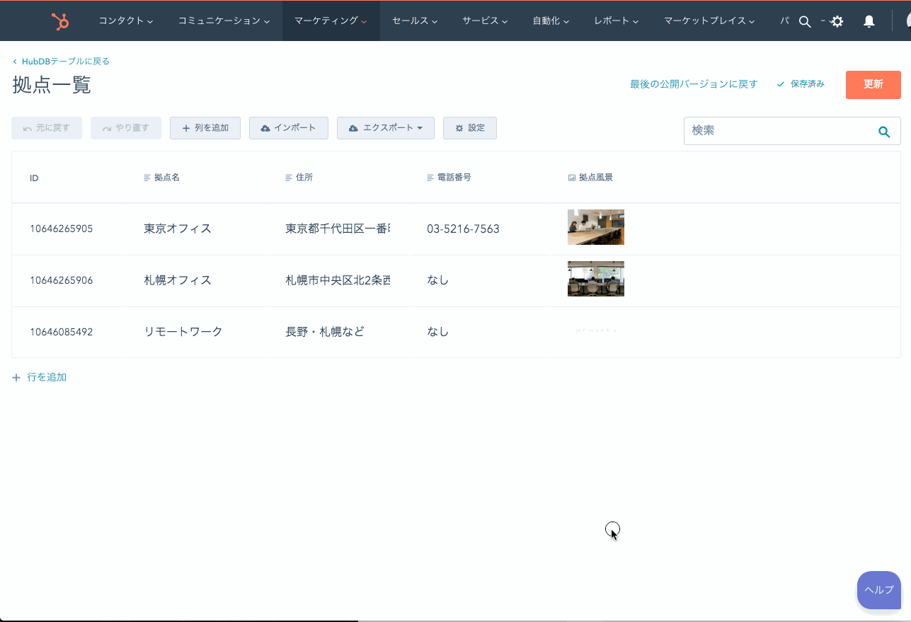Go back via HubDBテーブルに戻る link
The image size is (911, 622).
(x=65, y=62)
